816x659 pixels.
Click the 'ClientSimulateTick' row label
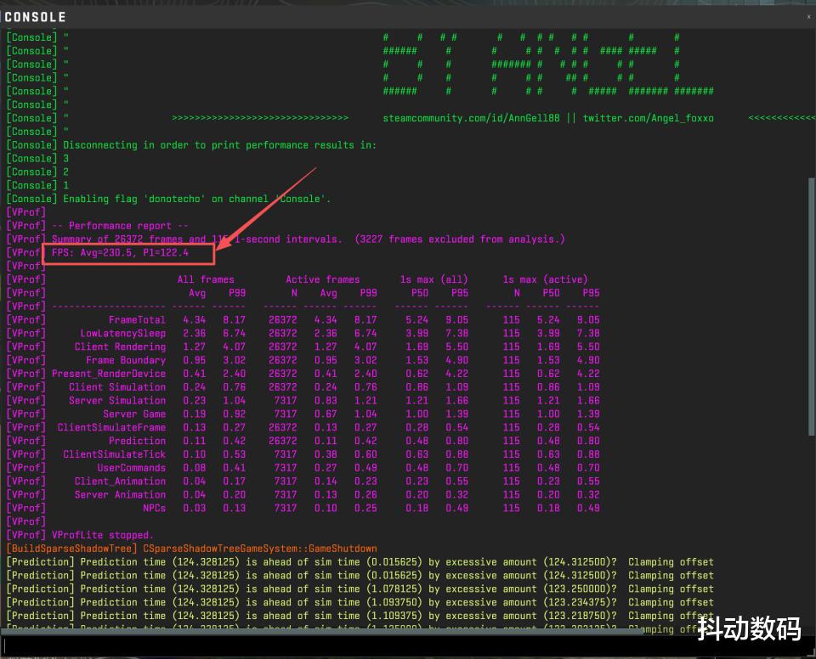115,454
